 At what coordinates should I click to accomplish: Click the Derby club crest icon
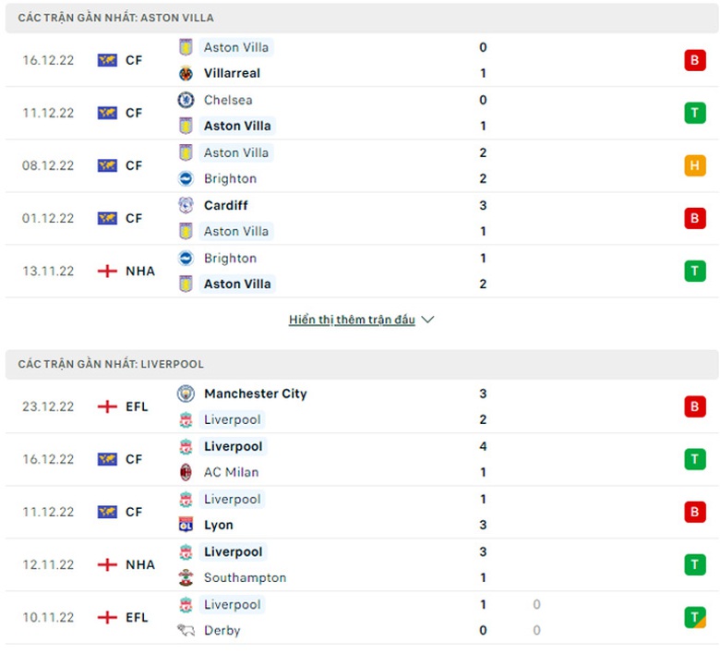pyautogui.click(x=186, y=630)
